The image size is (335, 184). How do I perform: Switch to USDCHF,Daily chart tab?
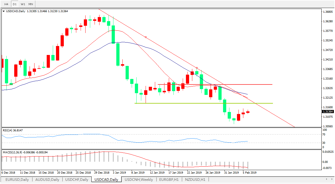click(77, 179)
